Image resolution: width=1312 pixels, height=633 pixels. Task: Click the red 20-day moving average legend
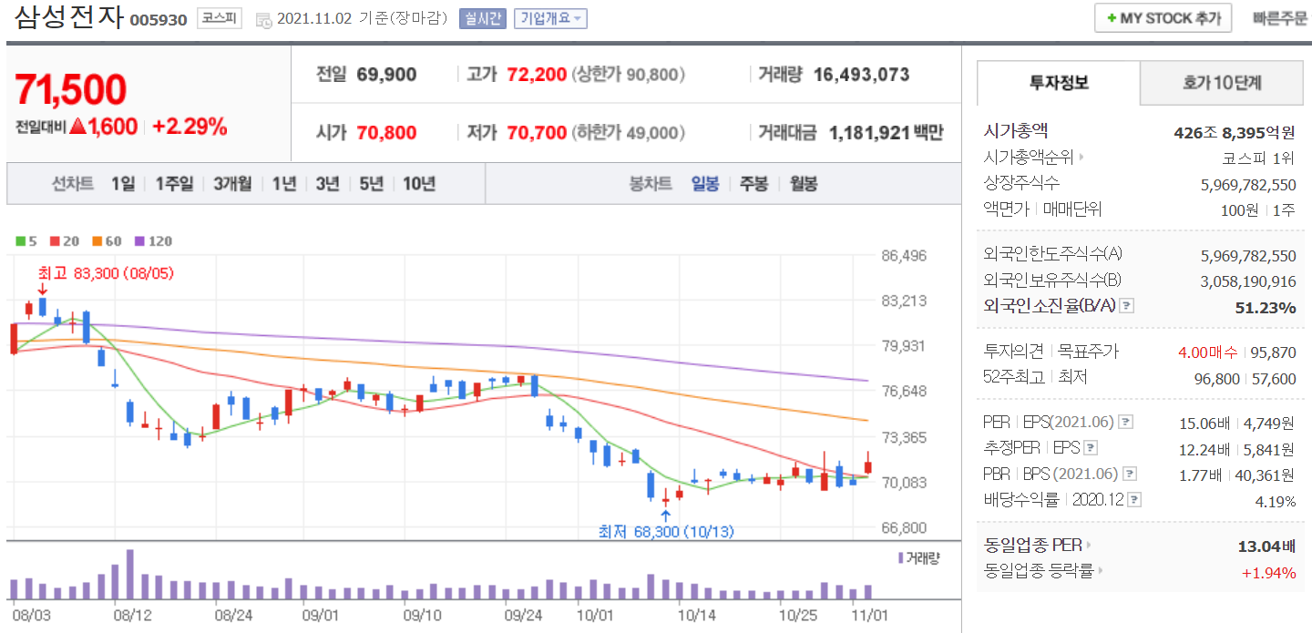coord(65,241)
